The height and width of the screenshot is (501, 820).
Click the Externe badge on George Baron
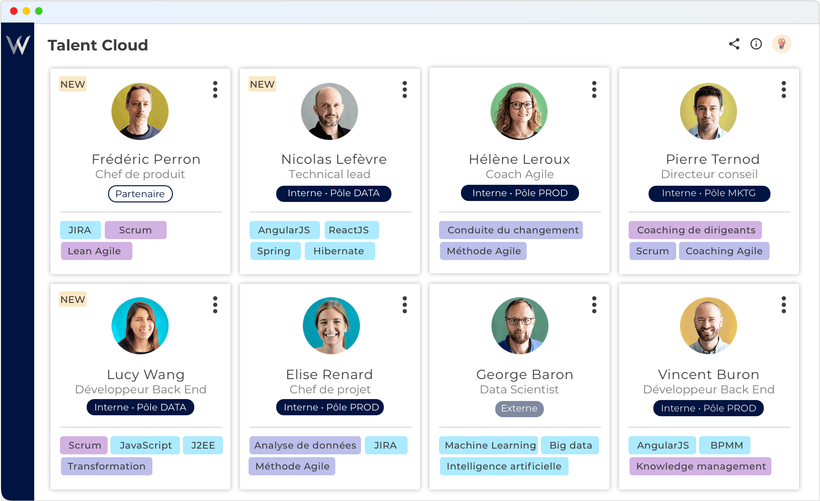[x=519, y=409]
